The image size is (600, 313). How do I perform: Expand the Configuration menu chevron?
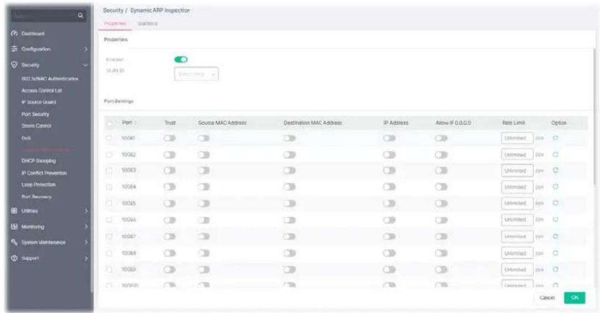[x=86, y=49]
